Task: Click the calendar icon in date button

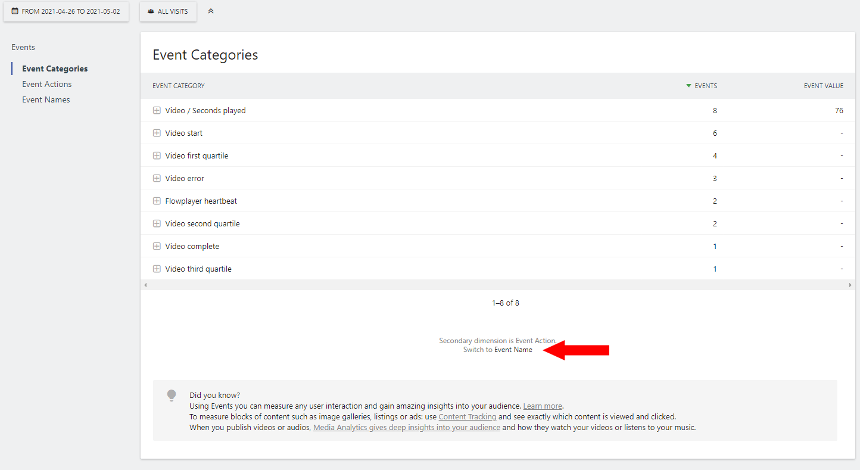Action: pyautogui.click(x=15, y=11)
